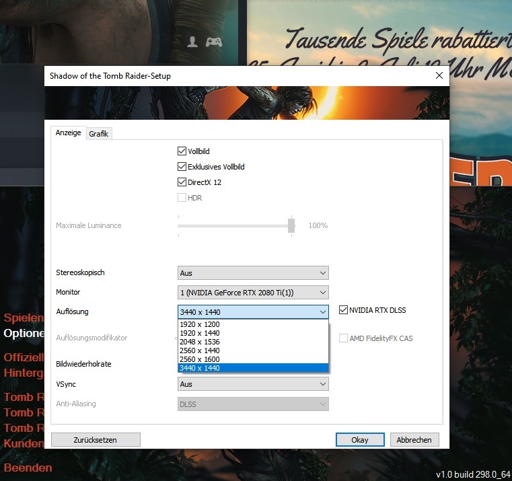512x481 pixels.
Task: Click the Tausende Spiele rabattiert banner
Action: click(x=398, y=40)
